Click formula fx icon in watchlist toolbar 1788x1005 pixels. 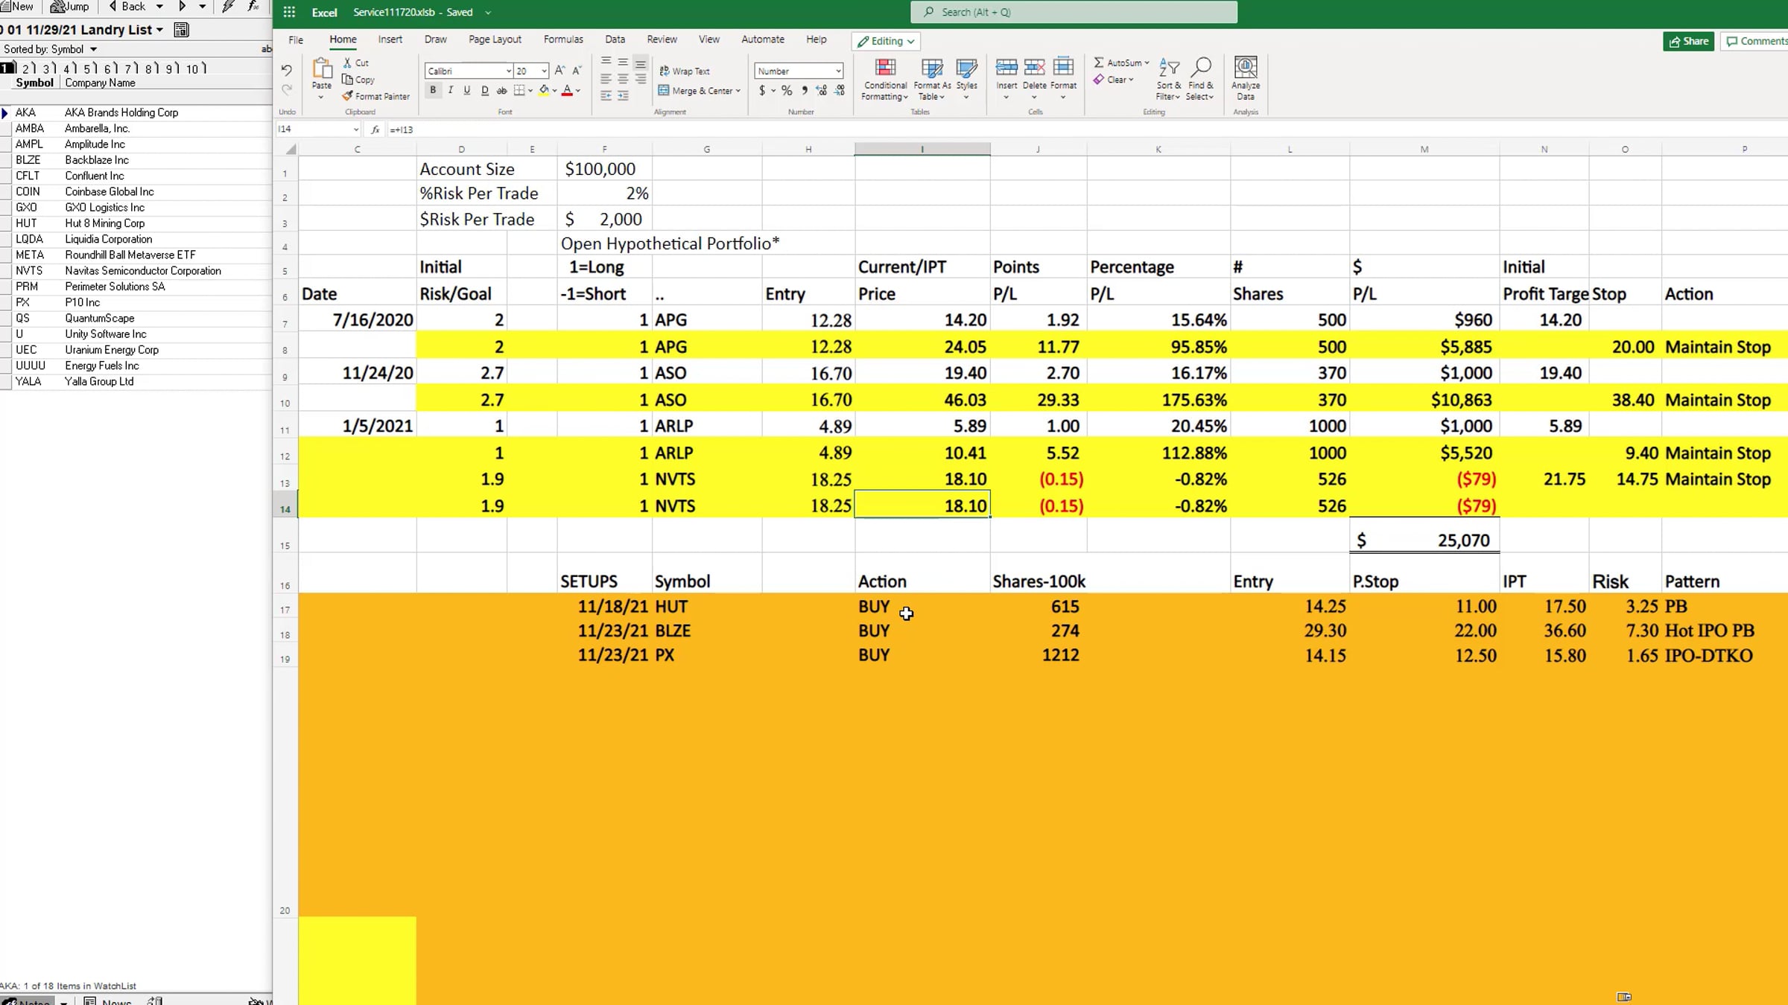pos(254,7)
